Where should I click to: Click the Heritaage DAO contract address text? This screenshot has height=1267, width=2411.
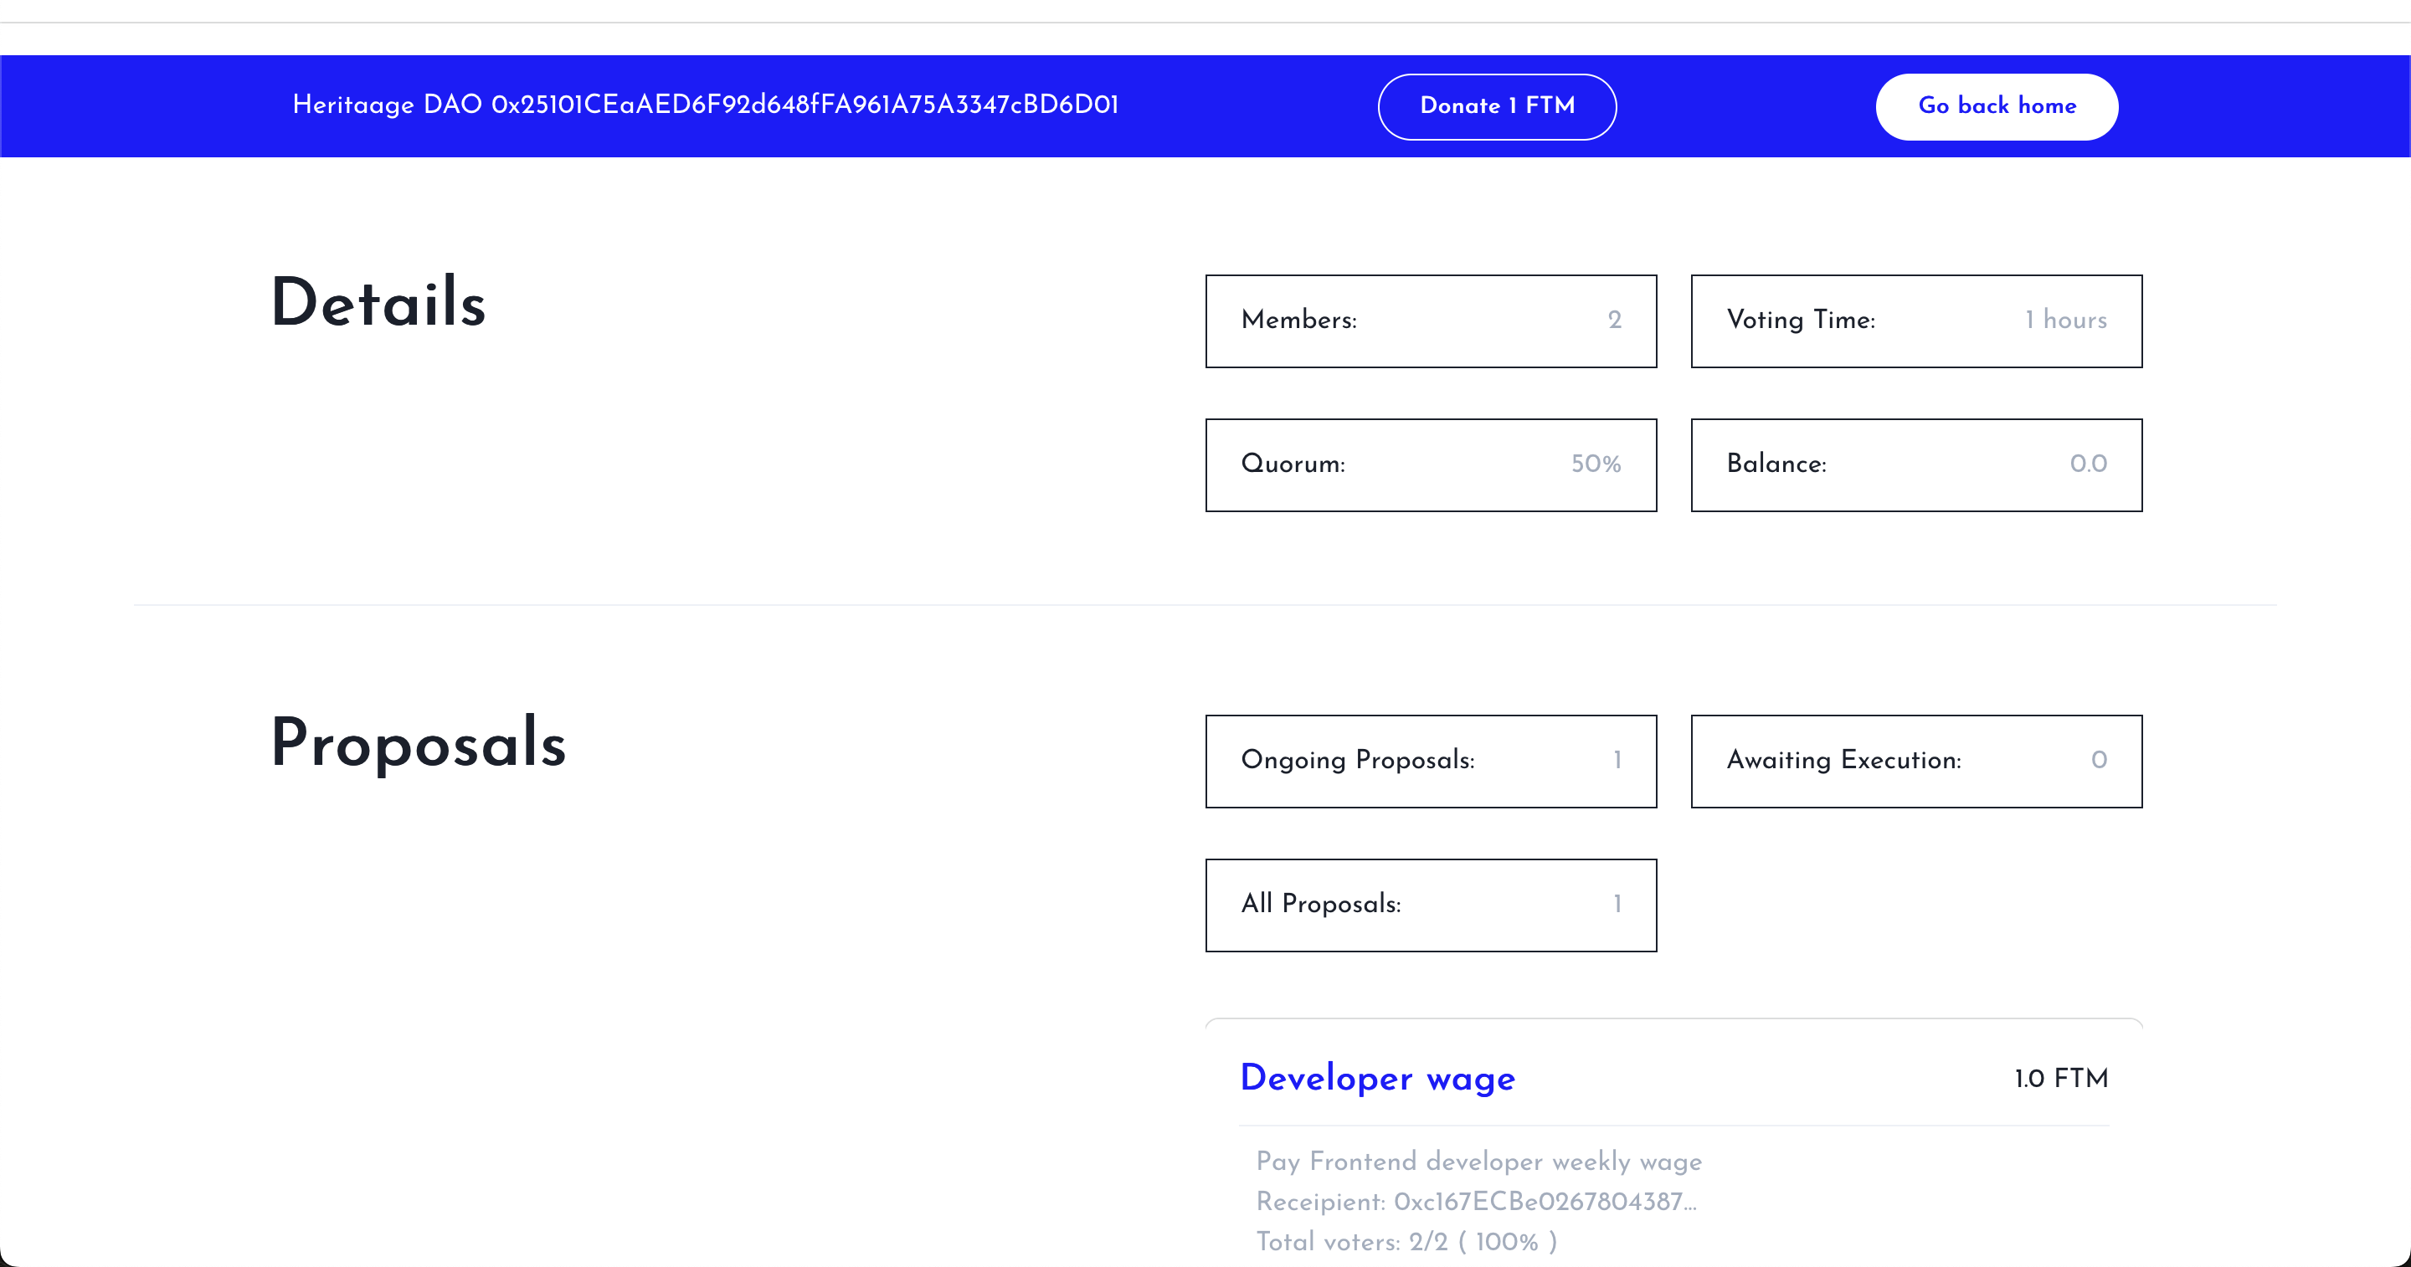(x=805, y=105)
